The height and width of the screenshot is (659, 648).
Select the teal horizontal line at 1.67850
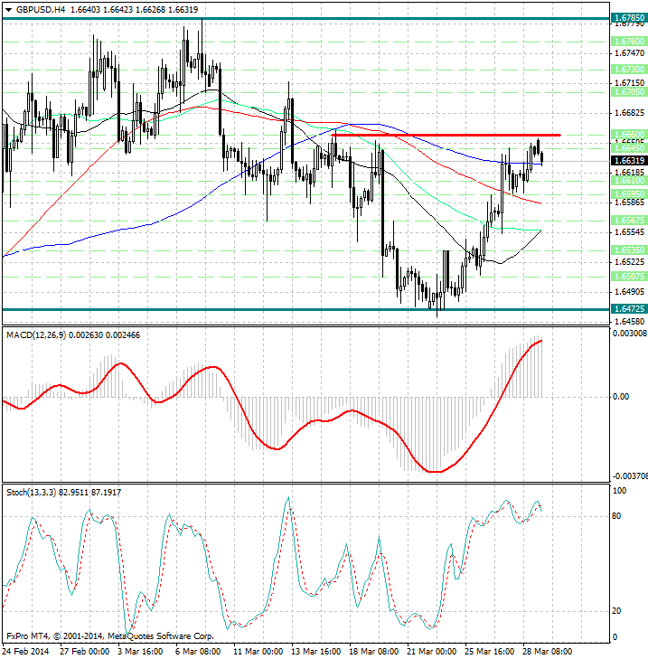[306, 18]
